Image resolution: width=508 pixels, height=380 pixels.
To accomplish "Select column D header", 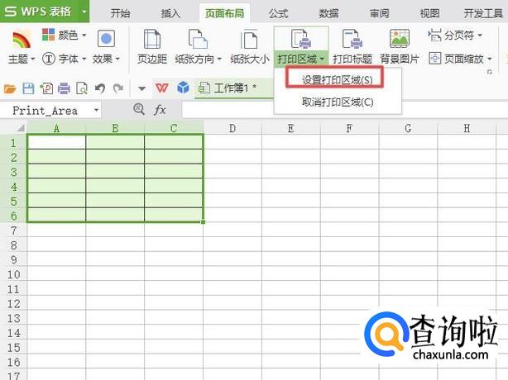I will pyautogui.click(x=232, y=128).
